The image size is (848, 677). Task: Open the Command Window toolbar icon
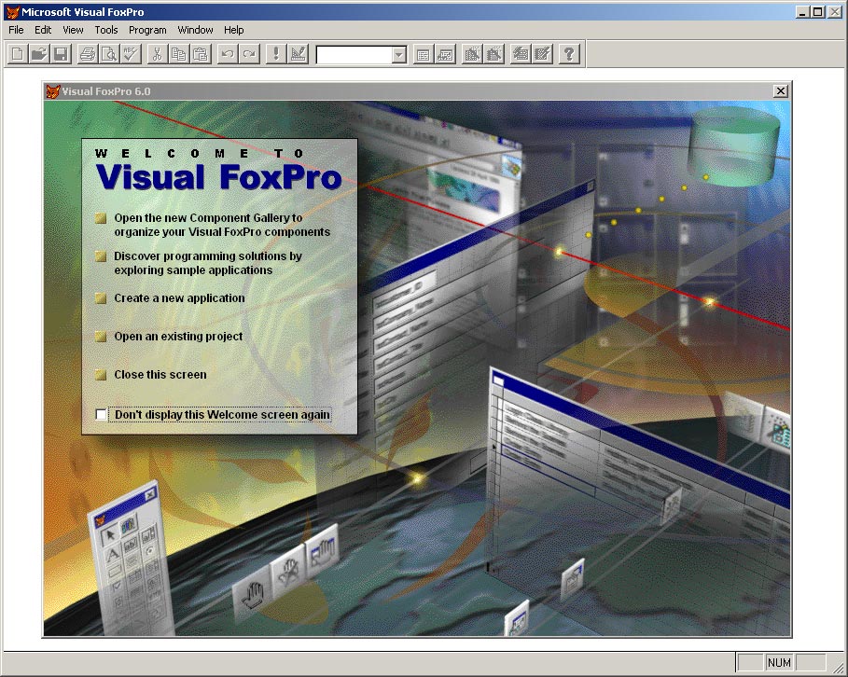[x=424, y=54]
